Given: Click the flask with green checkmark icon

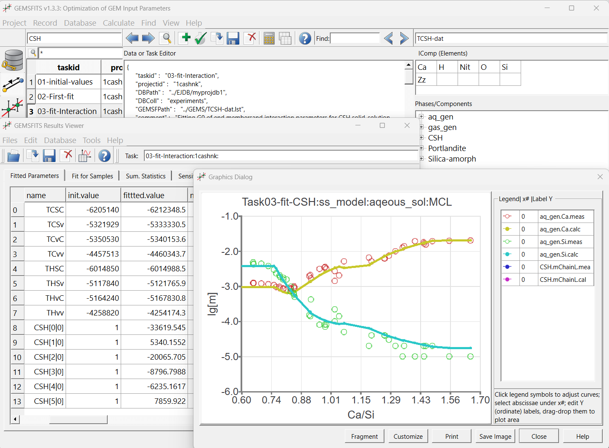Looking at the screenshot, I should tap(200, 38).
